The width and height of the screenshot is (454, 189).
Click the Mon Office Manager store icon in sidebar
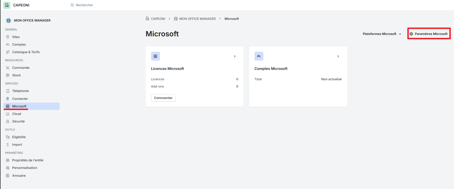[x=8, y=20]
